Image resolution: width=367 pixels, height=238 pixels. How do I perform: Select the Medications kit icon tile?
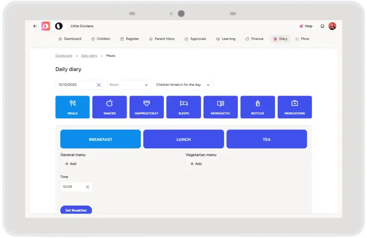pos(294,107)
